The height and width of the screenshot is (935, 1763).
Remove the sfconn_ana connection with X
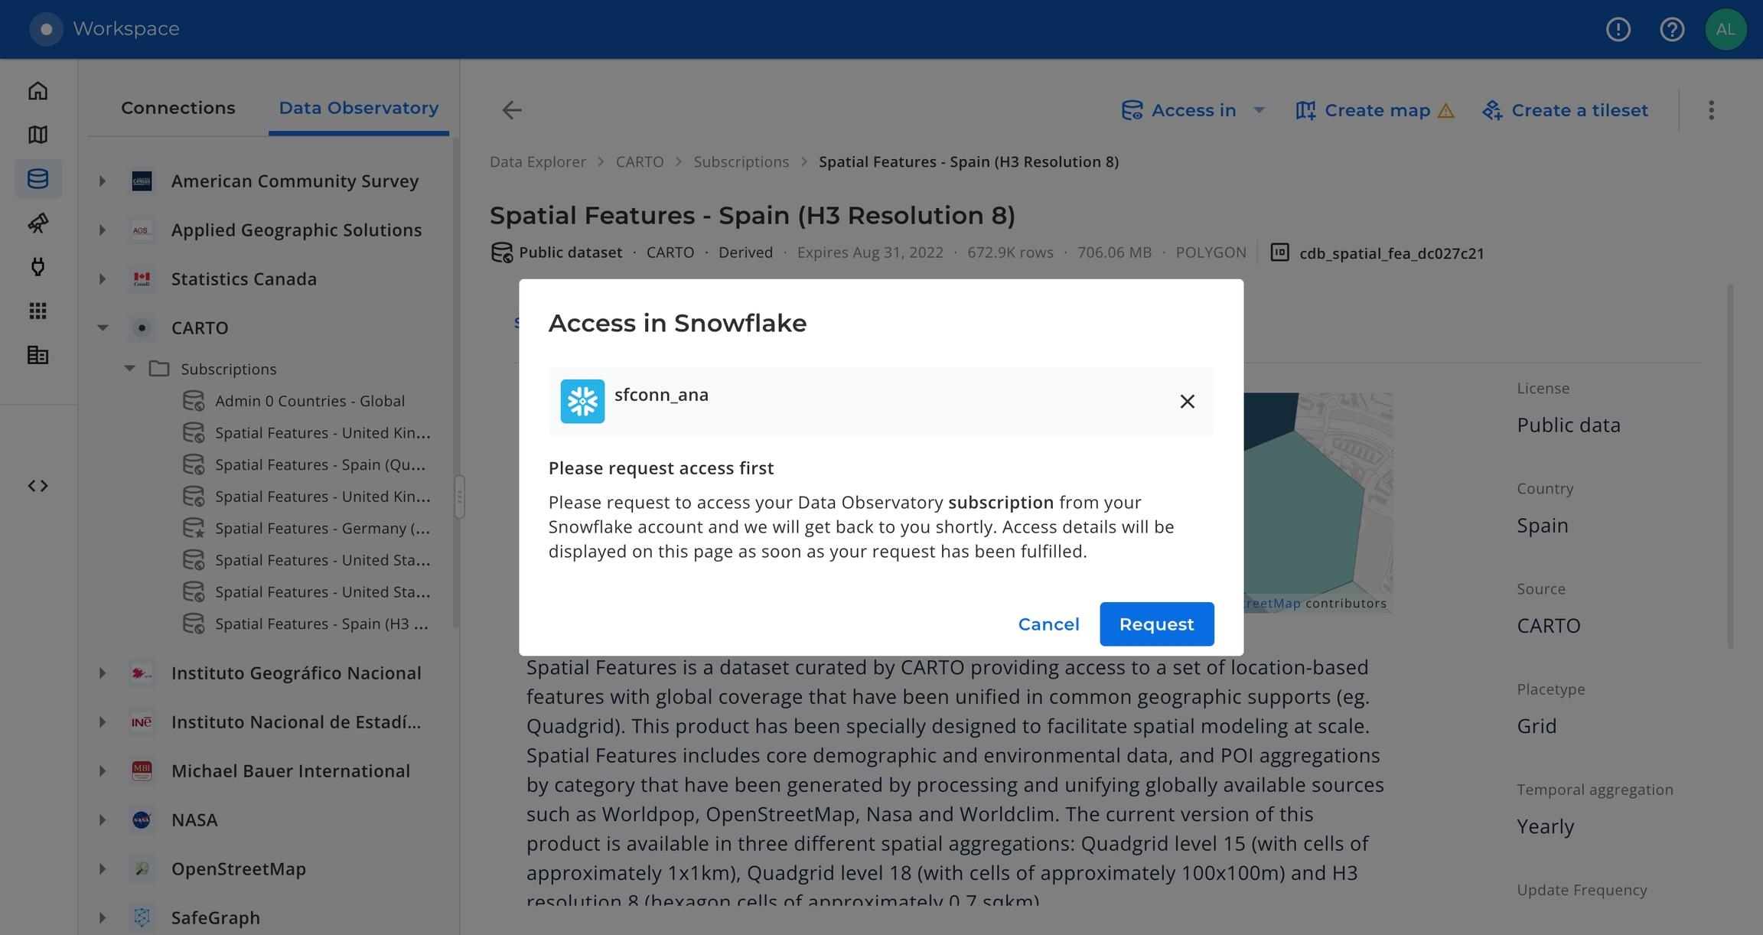(1187, 402)
